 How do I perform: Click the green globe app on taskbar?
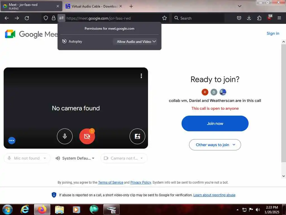click(94, 209)
